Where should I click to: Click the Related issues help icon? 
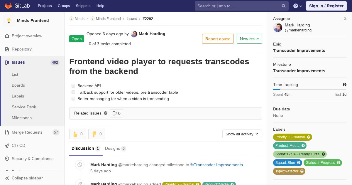pos(106,113)
